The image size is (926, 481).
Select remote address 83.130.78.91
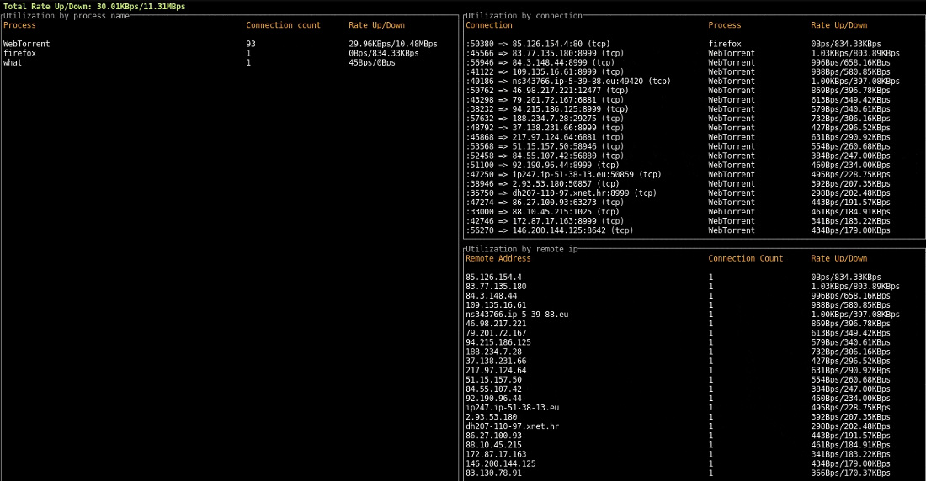[493, 473]
